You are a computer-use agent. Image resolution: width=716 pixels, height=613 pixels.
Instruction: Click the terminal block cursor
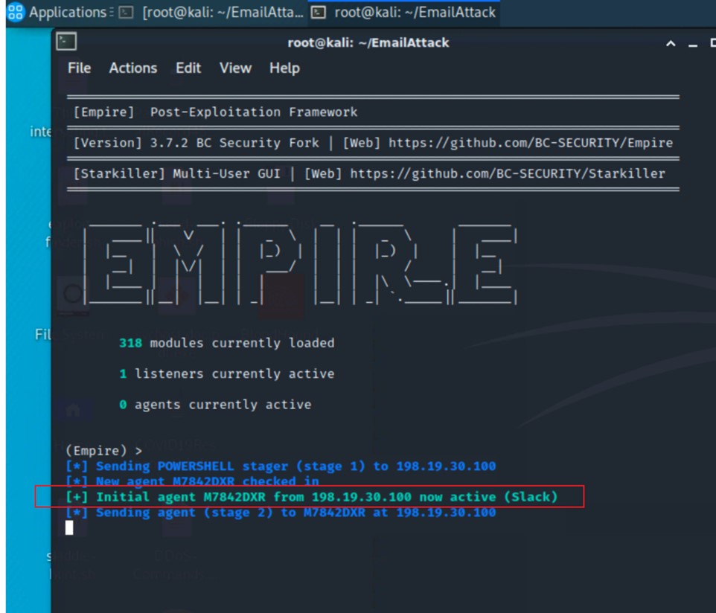click(x=69, y=527)
